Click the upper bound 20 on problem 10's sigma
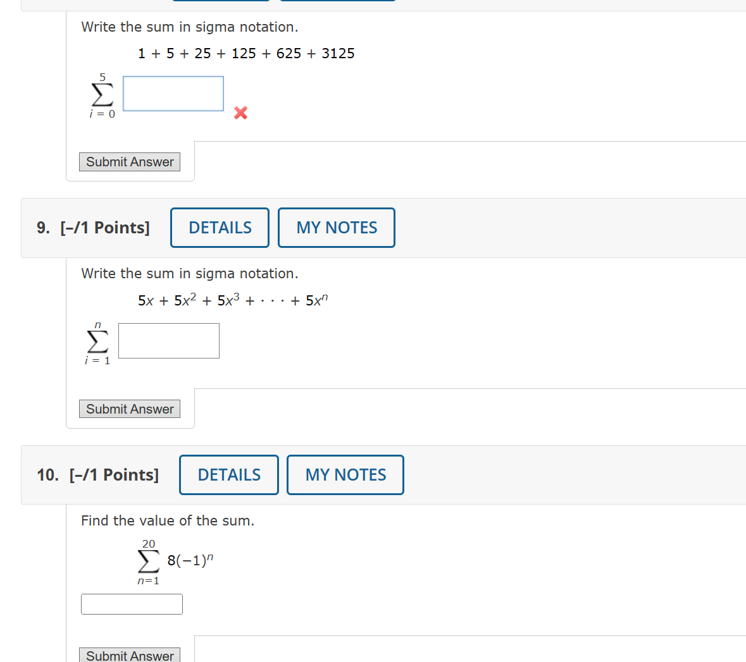Image resolution: width=746 pixels, height=662 pixels. (x=149, y=543)
